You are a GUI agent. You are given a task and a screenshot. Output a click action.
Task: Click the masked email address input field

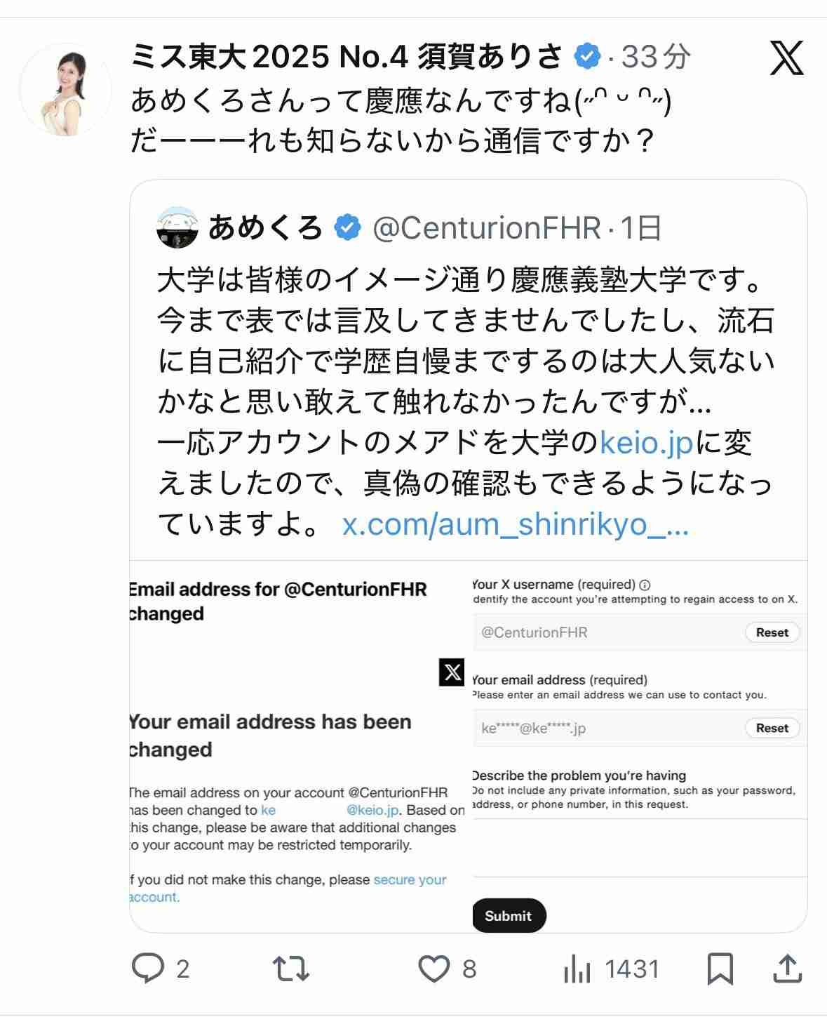coord(603,728)
